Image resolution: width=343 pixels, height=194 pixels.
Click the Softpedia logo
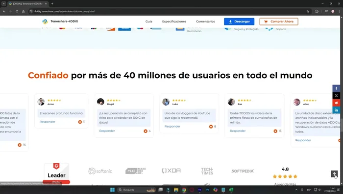coord(243,171)
